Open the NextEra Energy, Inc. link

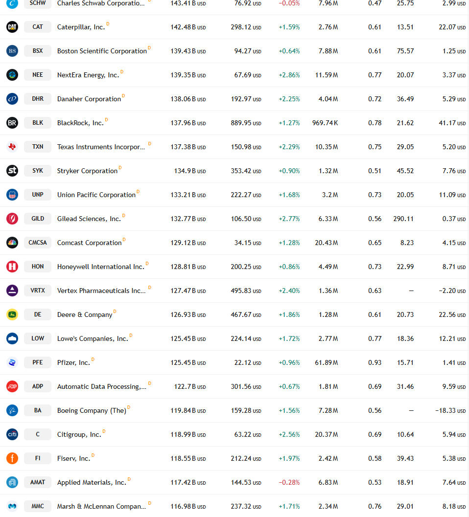click(88, 75)
